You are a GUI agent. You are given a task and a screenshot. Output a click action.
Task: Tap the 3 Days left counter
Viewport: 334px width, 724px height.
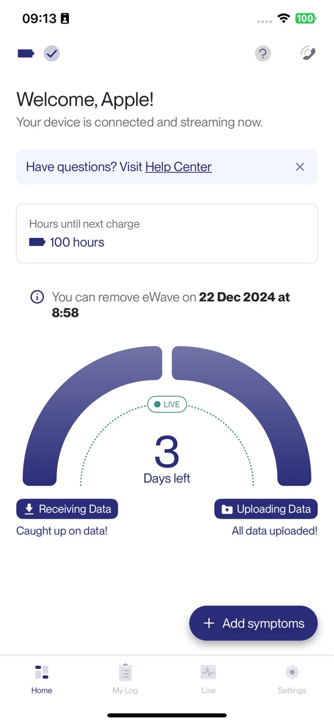(167, 459)
